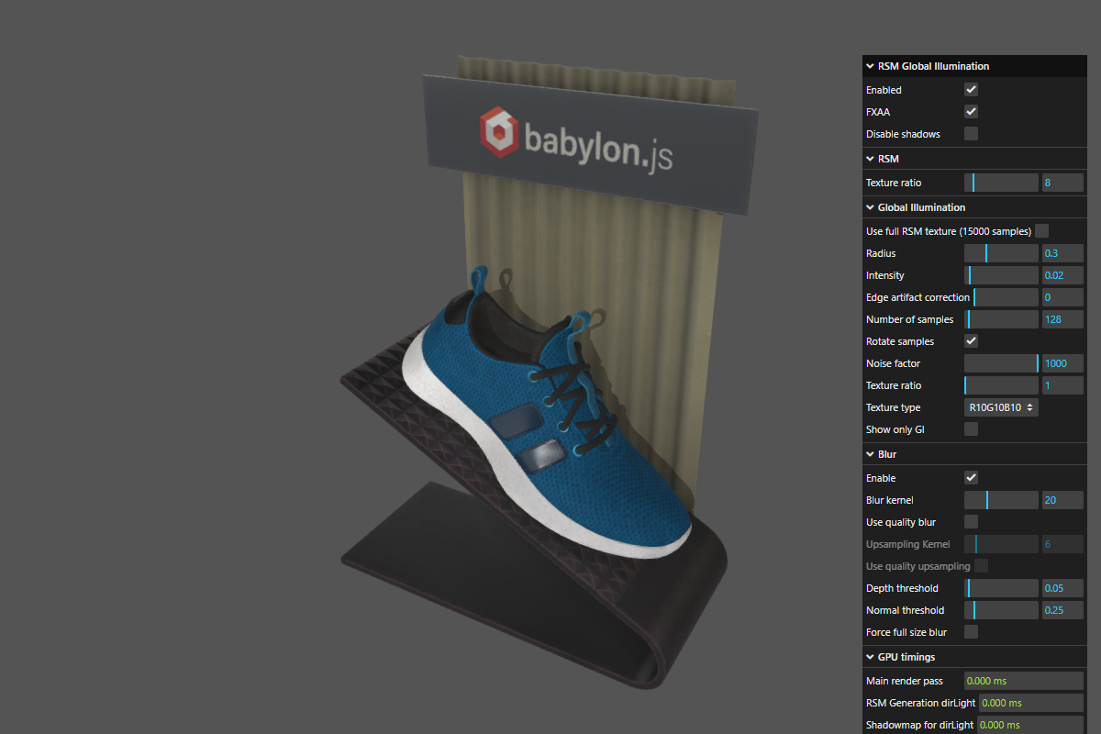Enable Show only GI mode
The image size is (1101, 734).
[x=971, y=428]
